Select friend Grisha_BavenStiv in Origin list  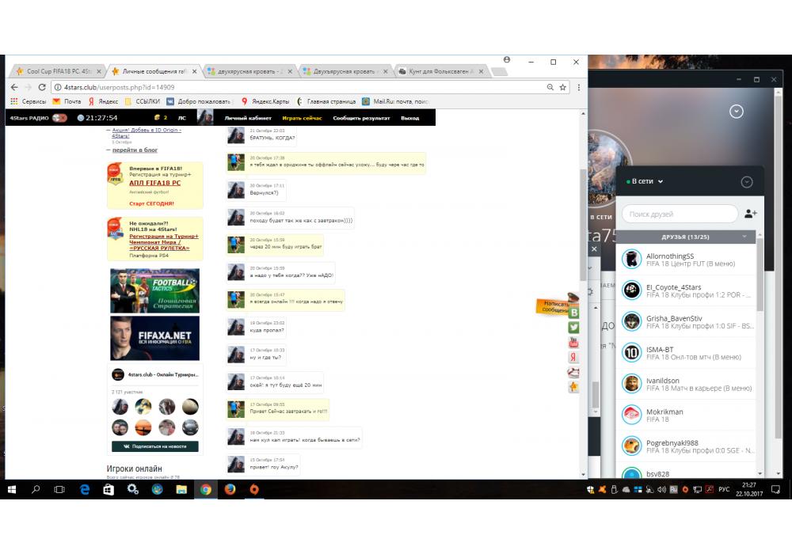pos(685,322)
